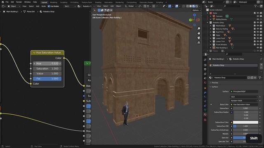The image size is (264, 148).
Task: Switch to the Modeling workspace tab
Action: 54,2
